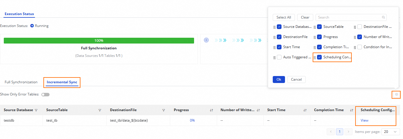The width and height of the screenshot is (403, 139).
Task: Click the column Search input field
Action: [348, 17]
